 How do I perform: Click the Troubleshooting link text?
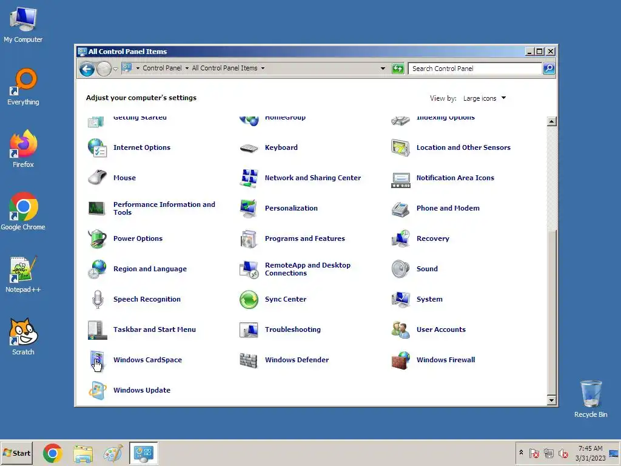[293, 329]
